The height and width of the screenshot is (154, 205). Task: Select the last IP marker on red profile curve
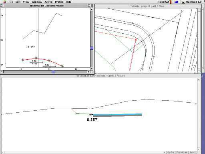pyautogui.click(x=62, y=66)
